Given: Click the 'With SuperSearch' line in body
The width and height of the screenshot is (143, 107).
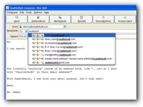Looking at the screenshot, I should 55,79.
